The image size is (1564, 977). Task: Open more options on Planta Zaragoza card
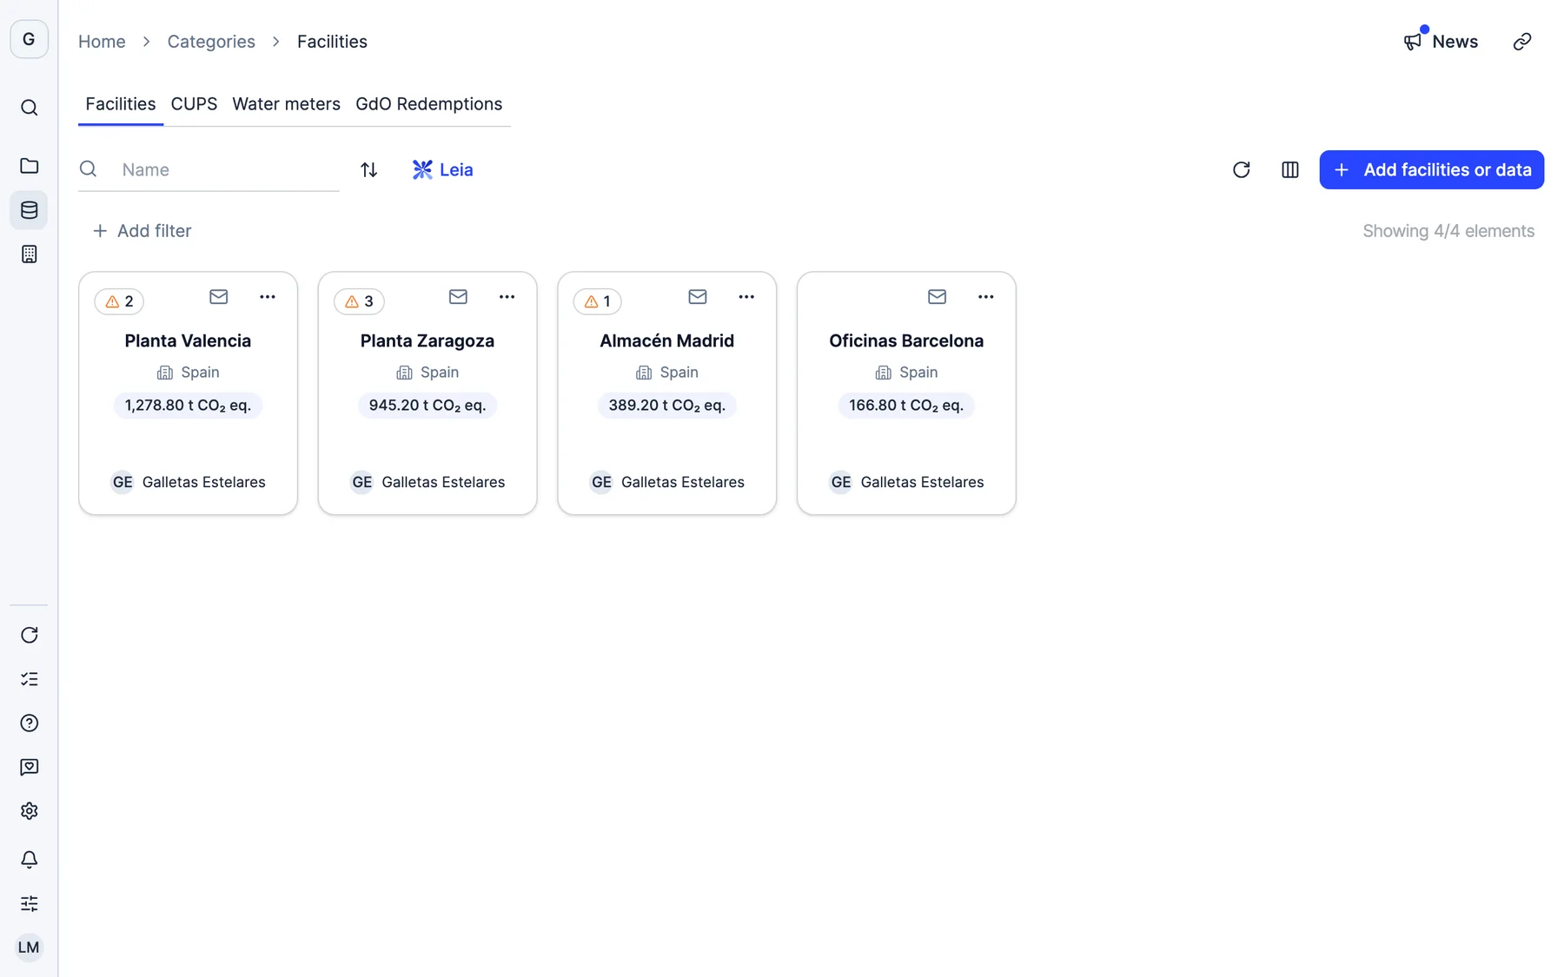[507, 297]
